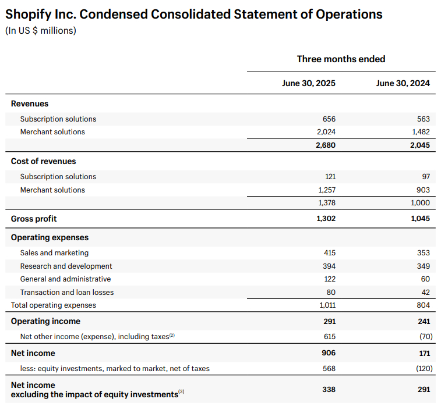Viewport: 441px width, 406px height.
Task: Select total revenue figure 2,680
Action: click(x=326, y=145)
